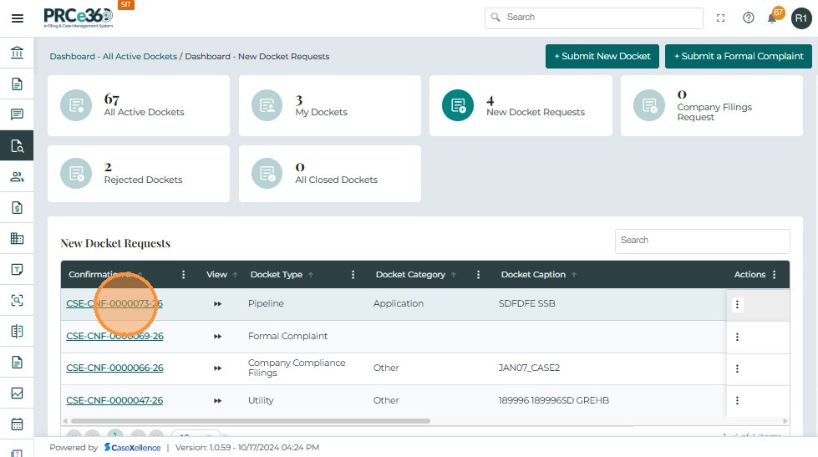Open the people/users sidebar icon
This screenshot has width=818, height=457.
tap(17, 176)
